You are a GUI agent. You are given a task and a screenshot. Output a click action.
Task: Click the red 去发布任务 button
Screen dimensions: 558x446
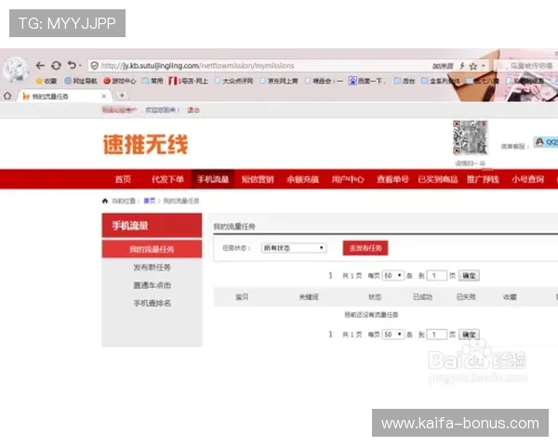pos(365,248)
